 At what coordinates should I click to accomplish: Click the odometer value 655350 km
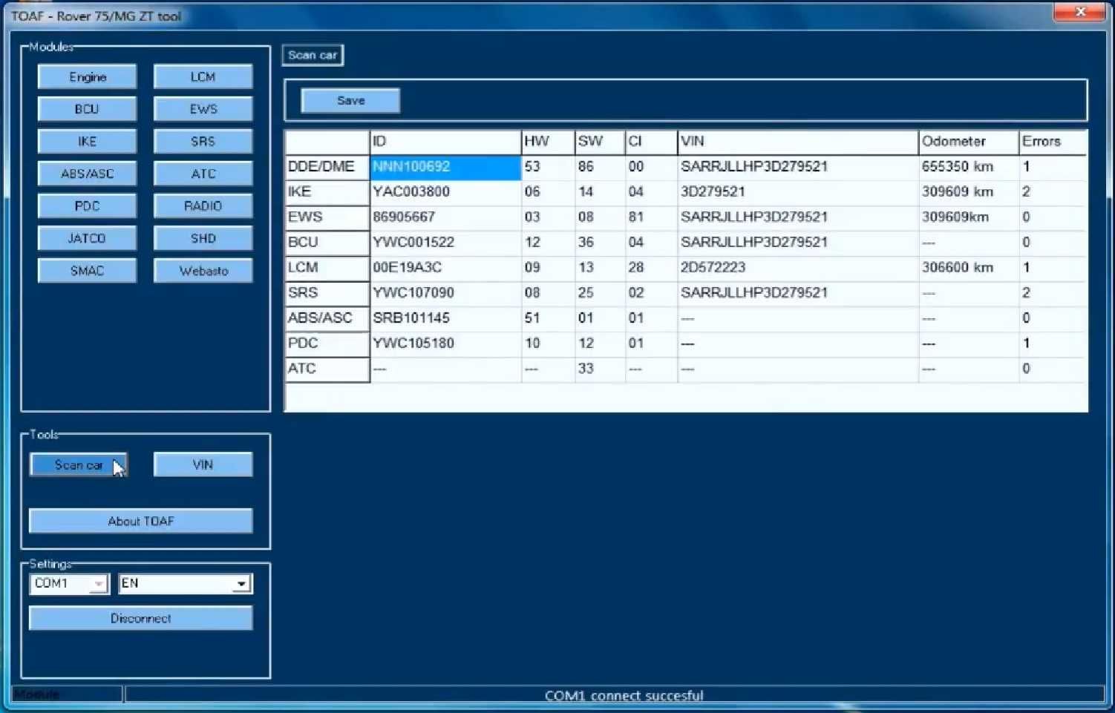tap(969, 167)
